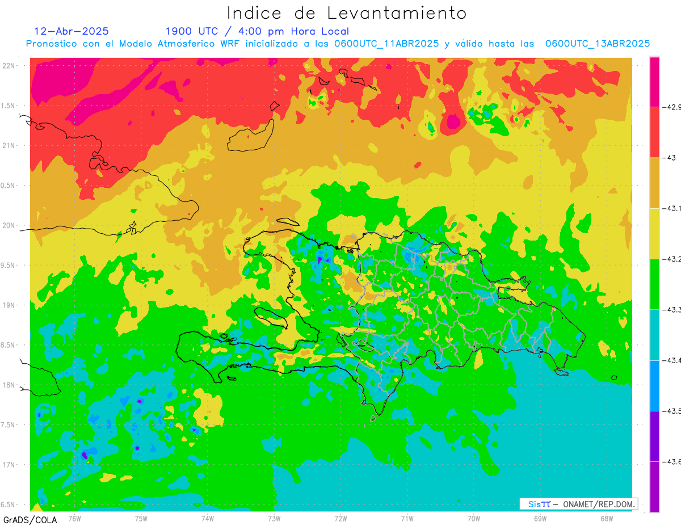The image size is (681, 526).
Task: Click the bottom violet color bar segment below -43.6
Action: tap(654, 486)
